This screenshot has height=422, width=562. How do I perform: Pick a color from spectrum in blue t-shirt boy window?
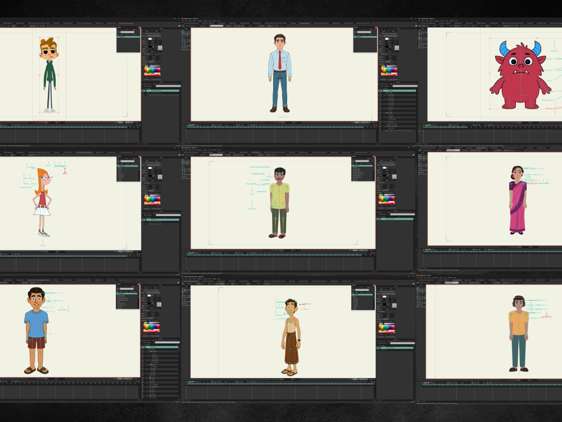click(x=152, y=327)
